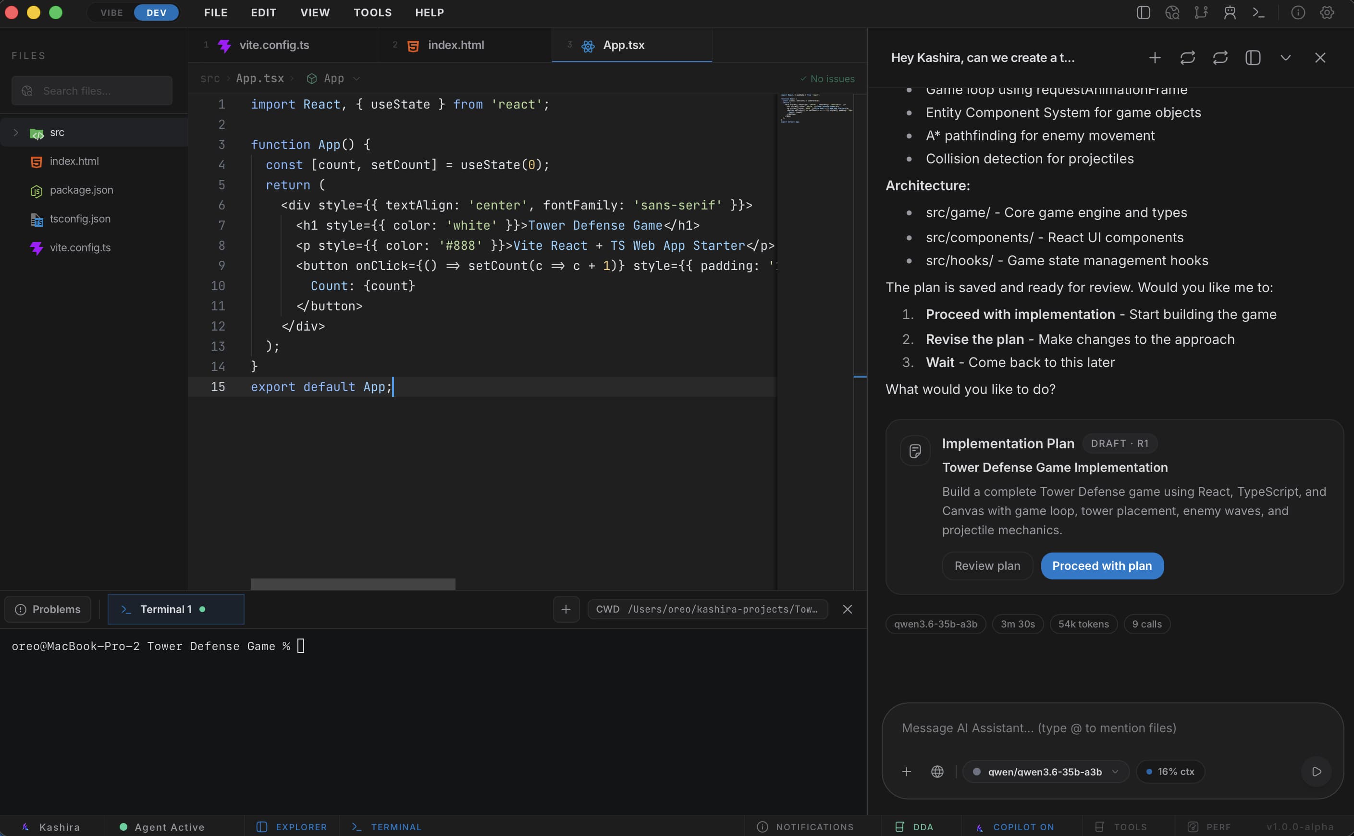Open index.html in the file tree

[94, 161]
